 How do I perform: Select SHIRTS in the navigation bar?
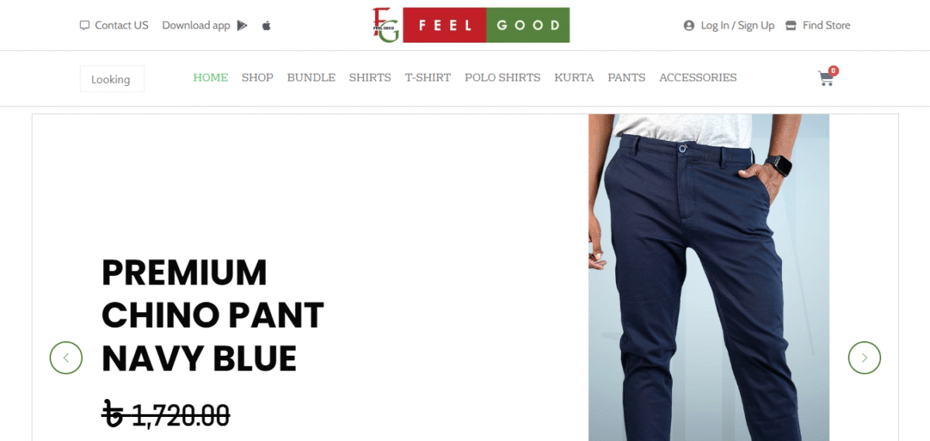point(370,78)
